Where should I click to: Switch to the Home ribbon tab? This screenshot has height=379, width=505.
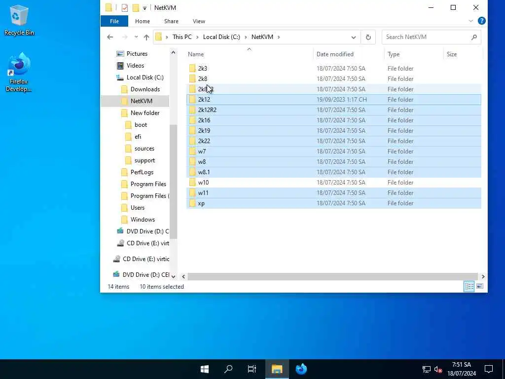point(143,21)
